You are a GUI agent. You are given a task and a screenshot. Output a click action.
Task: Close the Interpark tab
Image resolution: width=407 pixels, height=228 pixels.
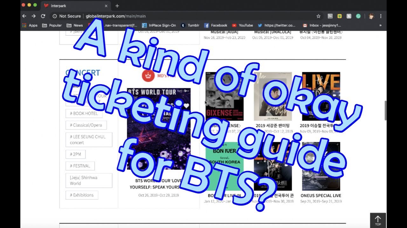(106, 6)
